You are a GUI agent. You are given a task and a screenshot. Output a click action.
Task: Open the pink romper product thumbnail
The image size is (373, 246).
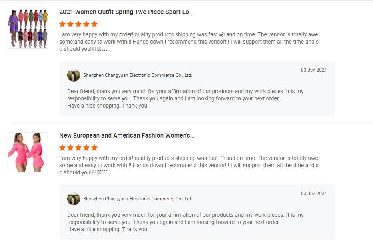coord(28,152)
